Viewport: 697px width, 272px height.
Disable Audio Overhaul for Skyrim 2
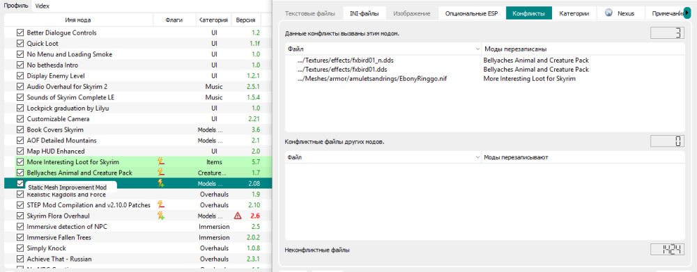coord(20,86)
